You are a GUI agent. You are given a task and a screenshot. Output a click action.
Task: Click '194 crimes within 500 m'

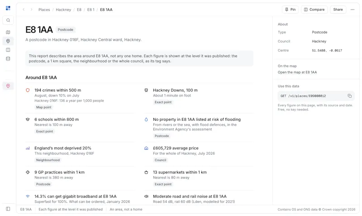[x=58, y=90]
